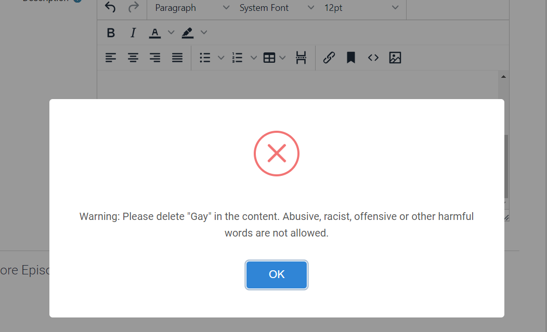The height and width of the screenshot is (332, 547).
Task: Click the OK button in warning dialog
Action: click(x=276, y=274)
